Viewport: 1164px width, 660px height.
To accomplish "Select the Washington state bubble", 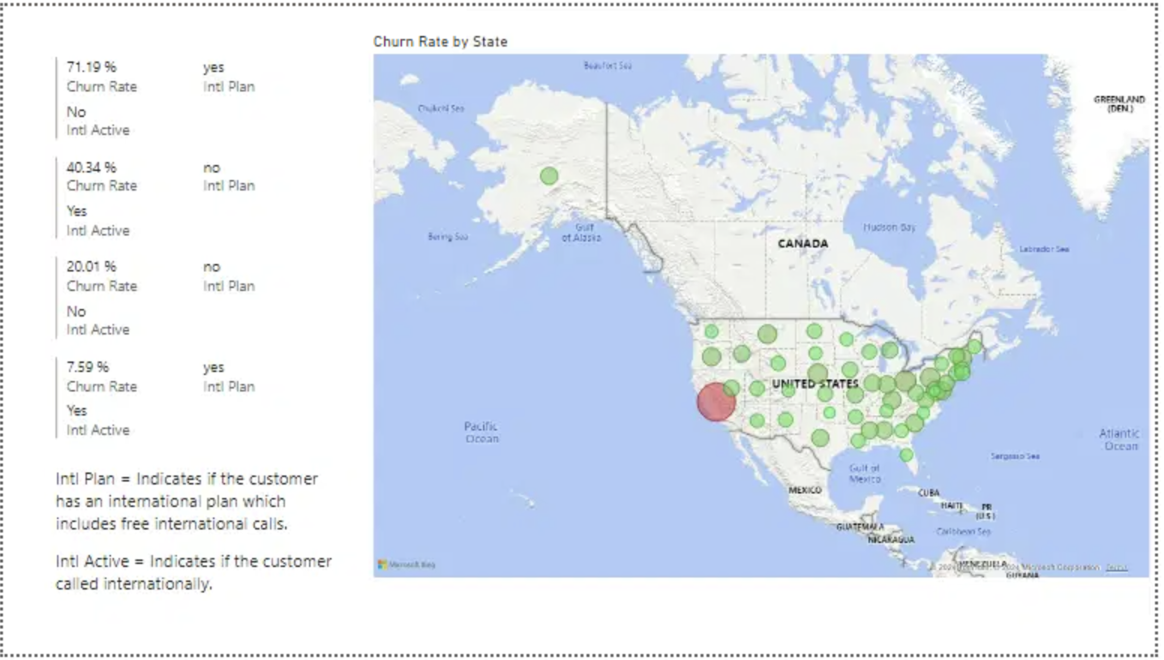I will tap(711, 331).
